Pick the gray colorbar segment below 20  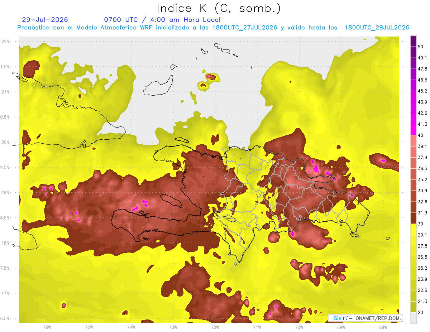pyautogui.click(x=413, y=318)
